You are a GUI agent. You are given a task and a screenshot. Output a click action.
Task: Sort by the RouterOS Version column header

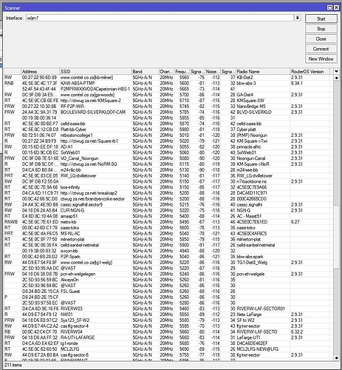click(309, 72)
